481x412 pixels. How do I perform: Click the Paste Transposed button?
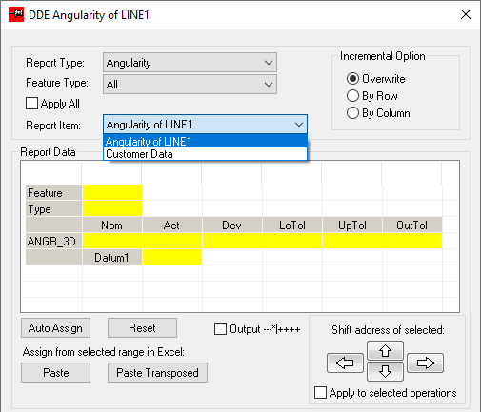tap(157, 373)
